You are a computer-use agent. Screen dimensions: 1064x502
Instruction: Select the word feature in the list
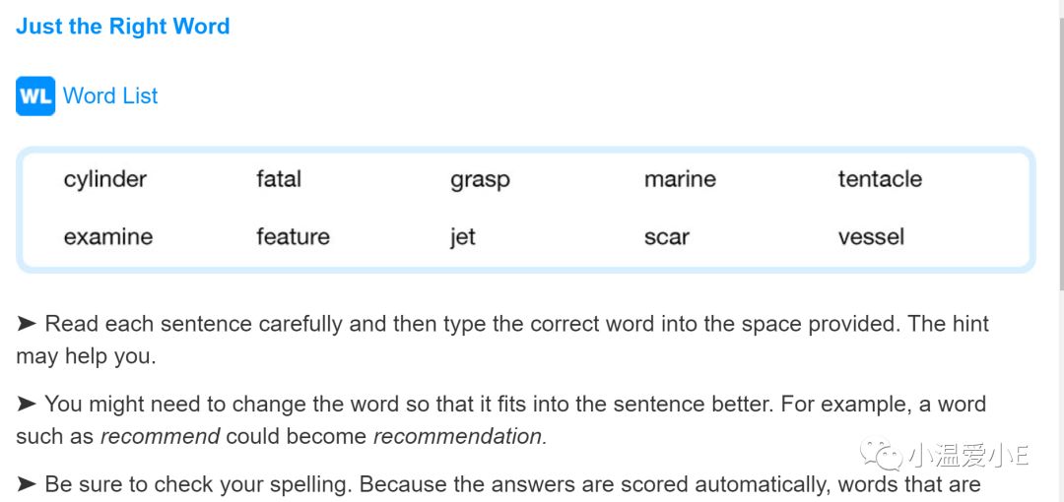pos(293,236)
